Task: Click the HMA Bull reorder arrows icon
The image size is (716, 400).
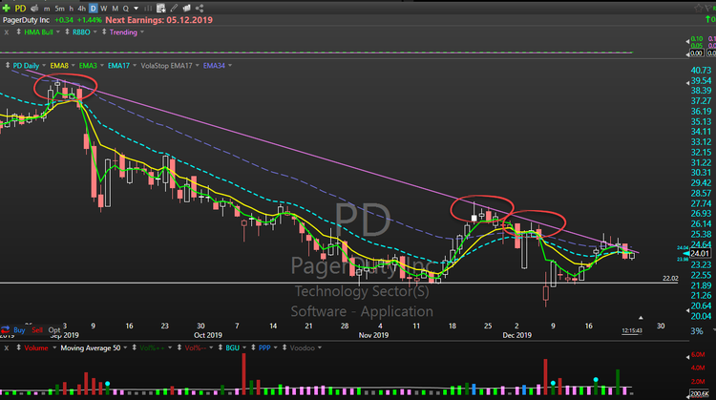Action: (x=18, y=32)
